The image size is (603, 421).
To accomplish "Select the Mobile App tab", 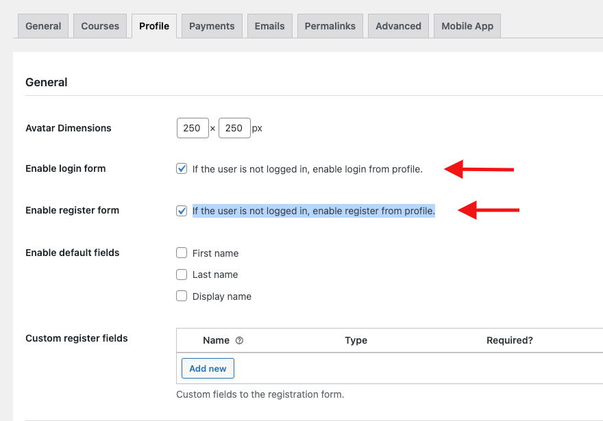I will tap(467, 26).
